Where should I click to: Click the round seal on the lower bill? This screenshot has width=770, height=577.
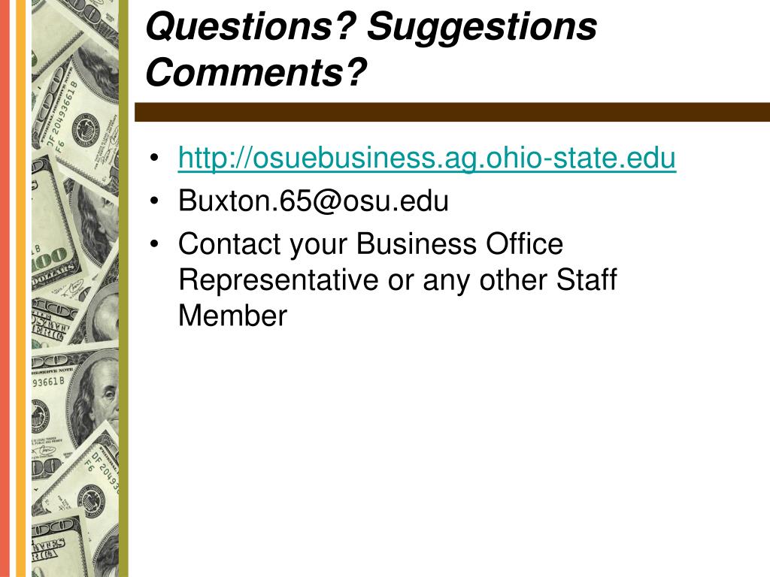click(92, 500)
